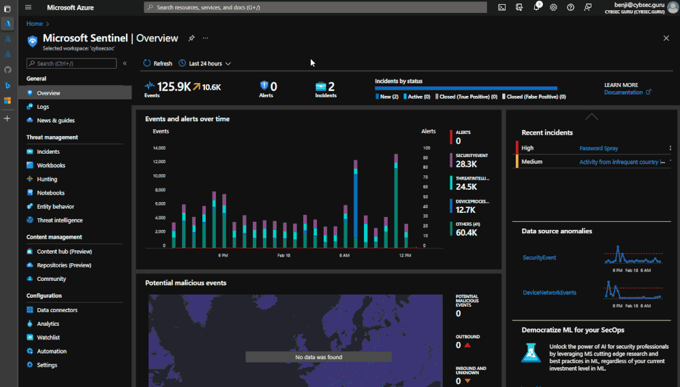Pin Microsoft Sentinel to dashboard
This screenshot has height=387, width=680.
pyautogui.click(x=191, y=38)
